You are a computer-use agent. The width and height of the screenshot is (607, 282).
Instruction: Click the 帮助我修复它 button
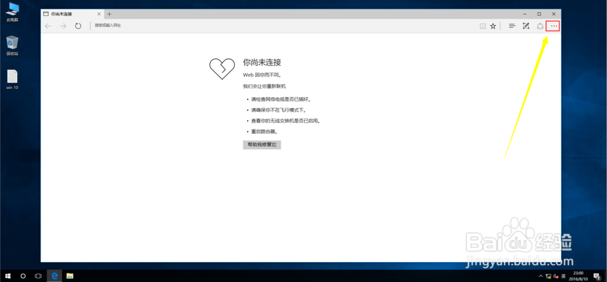[x=262, y=145]
